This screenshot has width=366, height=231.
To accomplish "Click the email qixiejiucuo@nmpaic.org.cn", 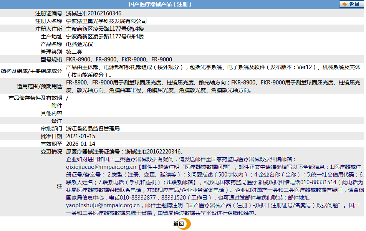I will [101, 167].
